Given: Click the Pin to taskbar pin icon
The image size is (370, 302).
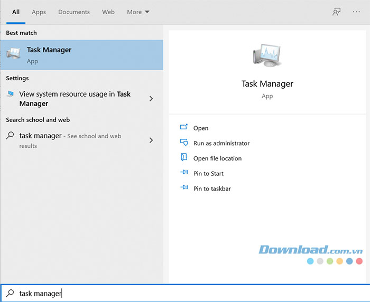Looking at the screenshot, I should point(184,188).
